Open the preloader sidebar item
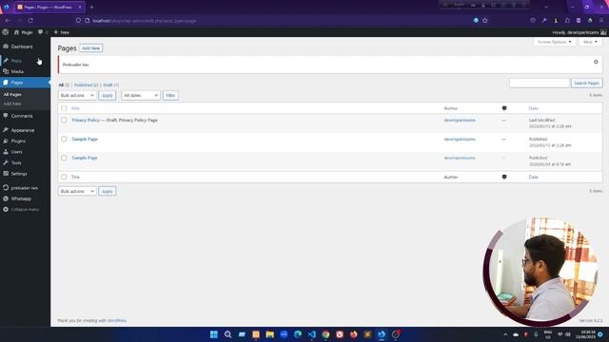The height and width of the screenshot is (342, 609). (x=24, y=188)
